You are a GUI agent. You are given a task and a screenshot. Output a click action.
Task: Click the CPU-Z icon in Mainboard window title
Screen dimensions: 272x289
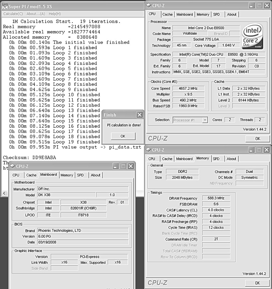click(x=13, y=166)
